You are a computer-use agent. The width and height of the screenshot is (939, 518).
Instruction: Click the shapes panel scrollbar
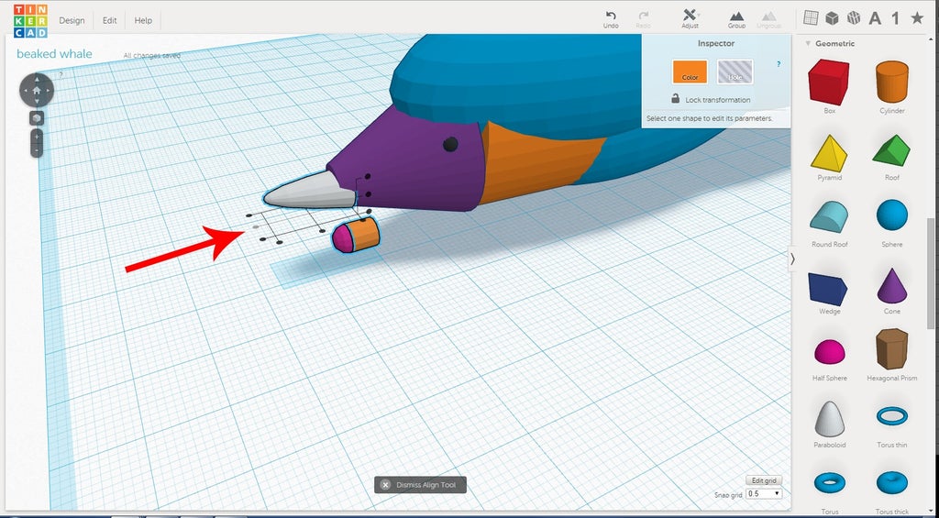click(930, 272)
